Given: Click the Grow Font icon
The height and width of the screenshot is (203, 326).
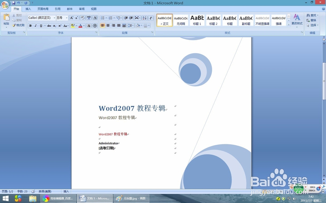Looking at the screenshot, I should click(71, 18).
